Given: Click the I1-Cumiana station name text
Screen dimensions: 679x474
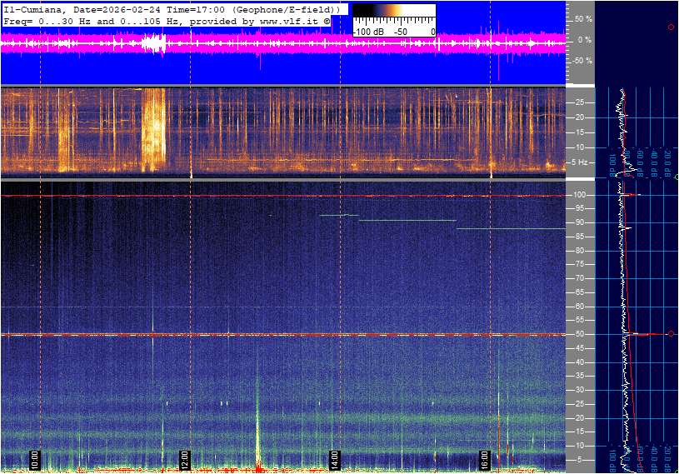Looking at the screenshot, I should pyautogui.click(x=29, y=8).
